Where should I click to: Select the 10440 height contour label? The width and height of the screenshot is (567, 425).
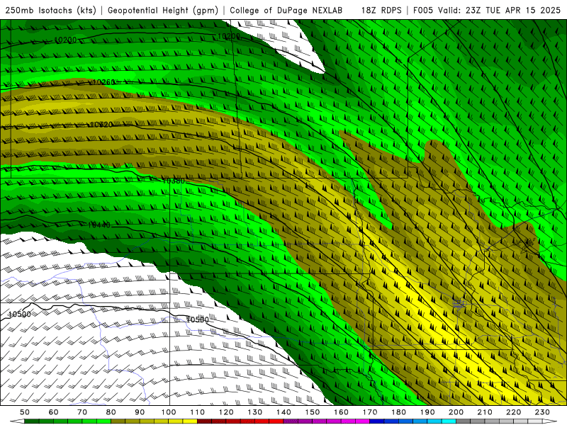point(99,225)
